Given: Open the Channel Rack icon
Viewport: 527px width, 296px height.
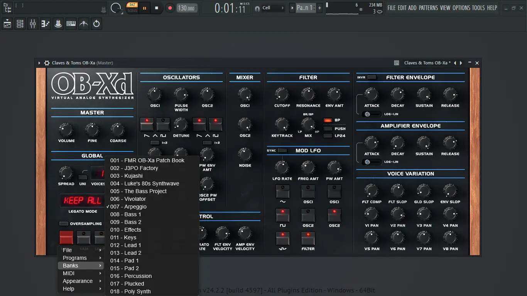Looking at the screenshot, I should (x=20, y=24).
